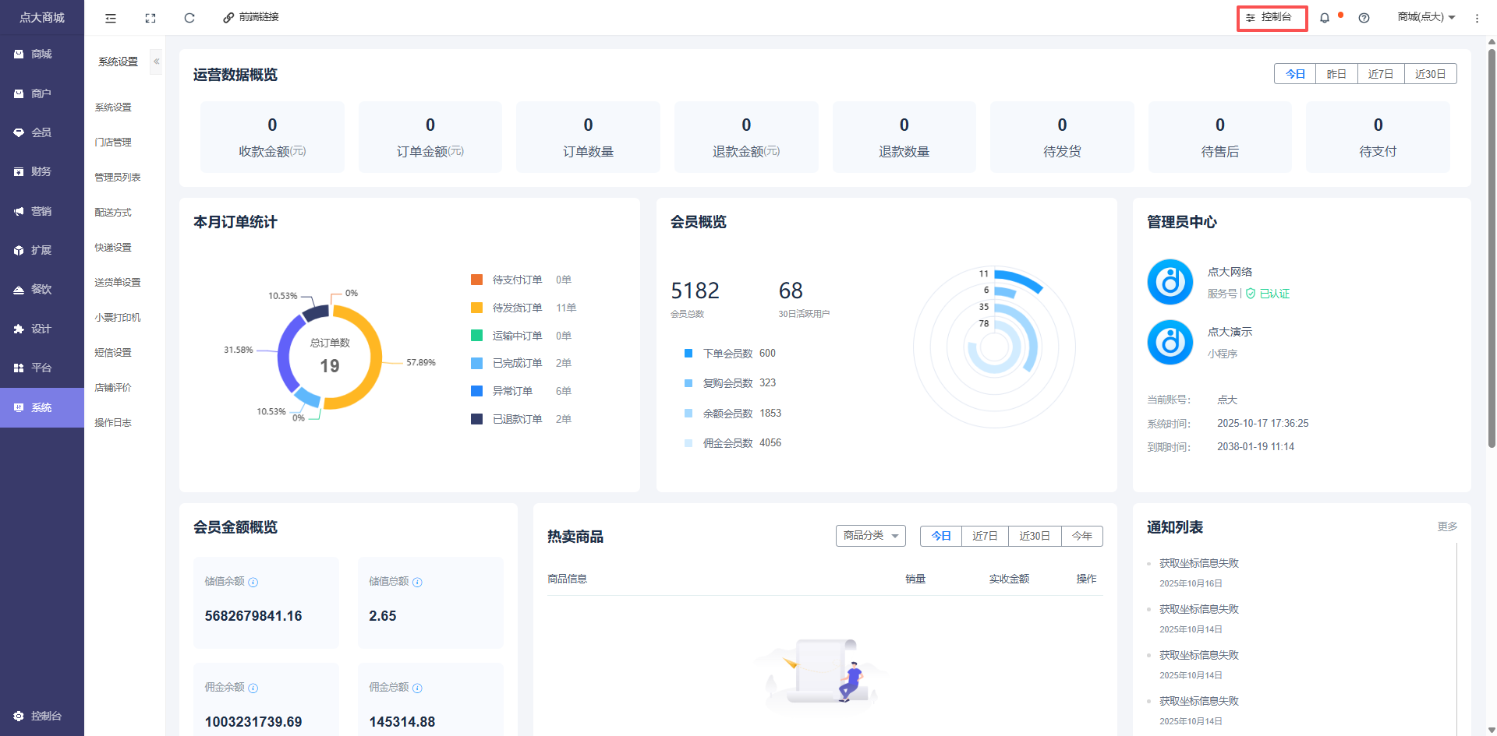Open the 前端链接 link icon
1497x736 pixels.
tap(228, 17)
